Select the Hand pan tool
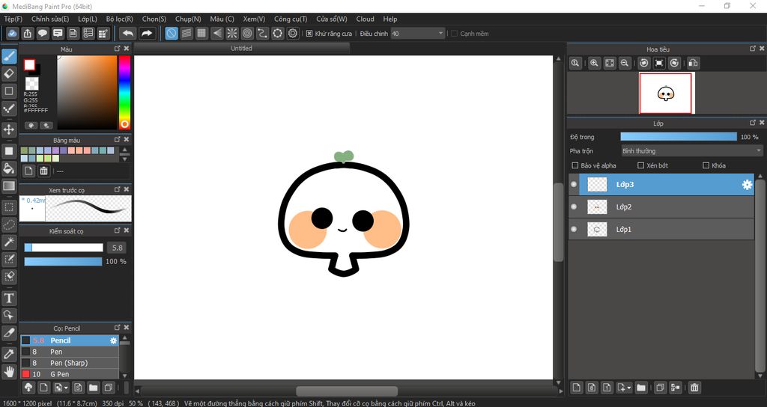 click(x=9, y=371)
